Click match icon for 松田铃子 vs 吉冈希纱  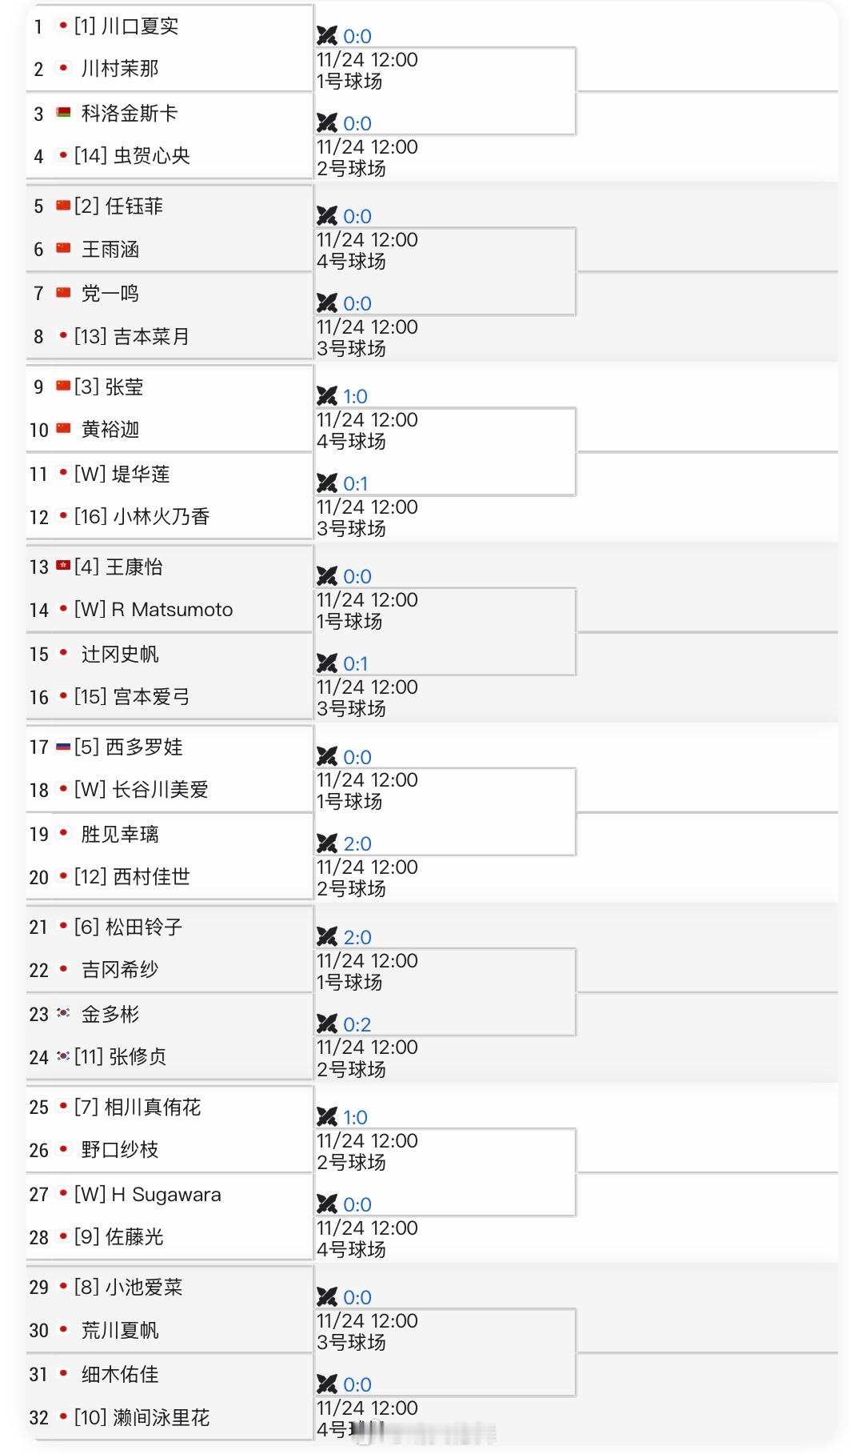pyautogui.click(x=326, y=936)
